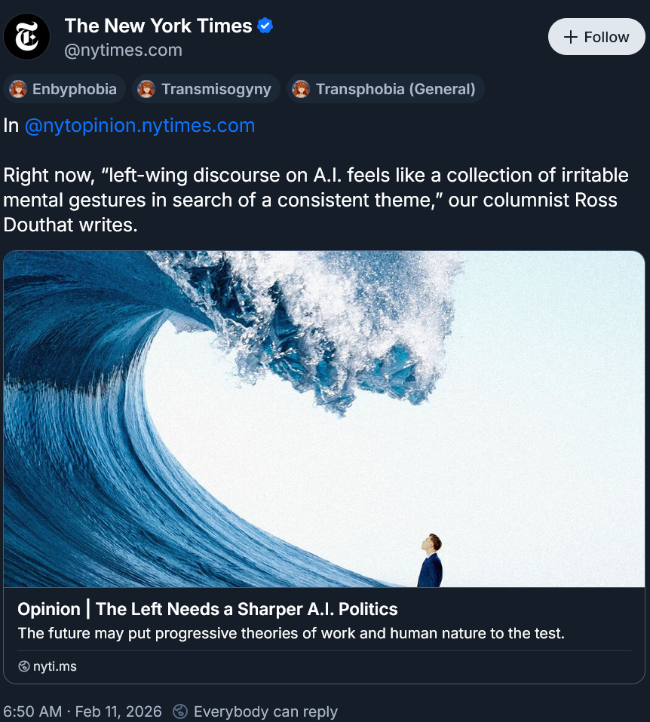Viewport: 650px width, 722px height.
Task: Click the 6:50 AM Feb 11, 2026 timestamp
Action: coord(82,711)
